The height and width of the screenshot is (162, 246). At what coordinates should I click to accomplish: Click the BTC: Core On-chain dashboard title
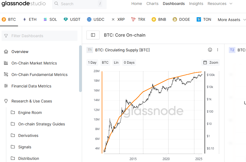click(125, 35)
